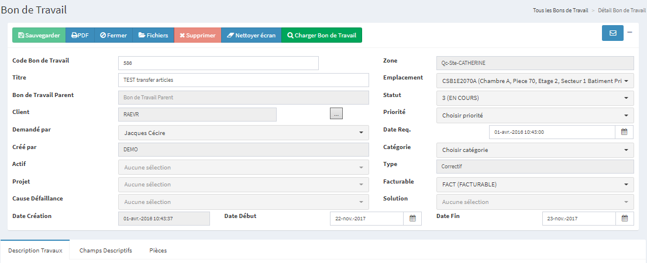Open calendar for Date Req. field

[x=624, y=132]
